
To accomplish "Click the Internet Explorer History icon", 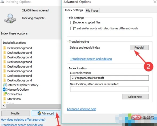I will [5, 85].
